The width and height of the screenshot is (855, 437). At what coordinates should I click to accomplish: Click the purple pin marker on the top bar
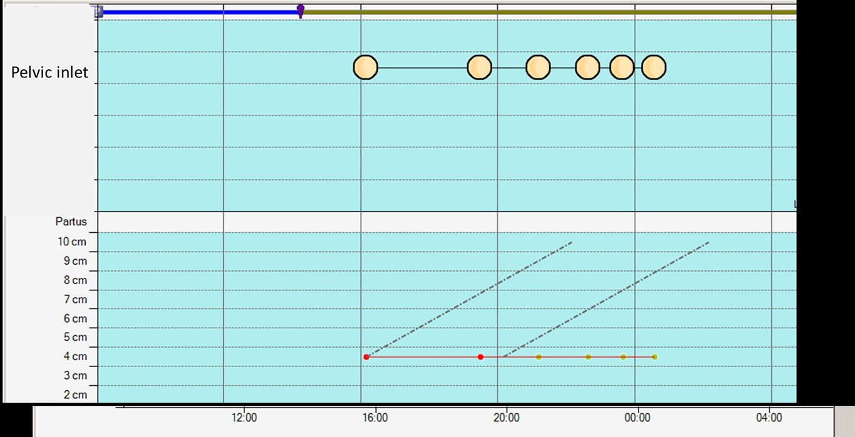pyautogui.click(x=300, y=11)
